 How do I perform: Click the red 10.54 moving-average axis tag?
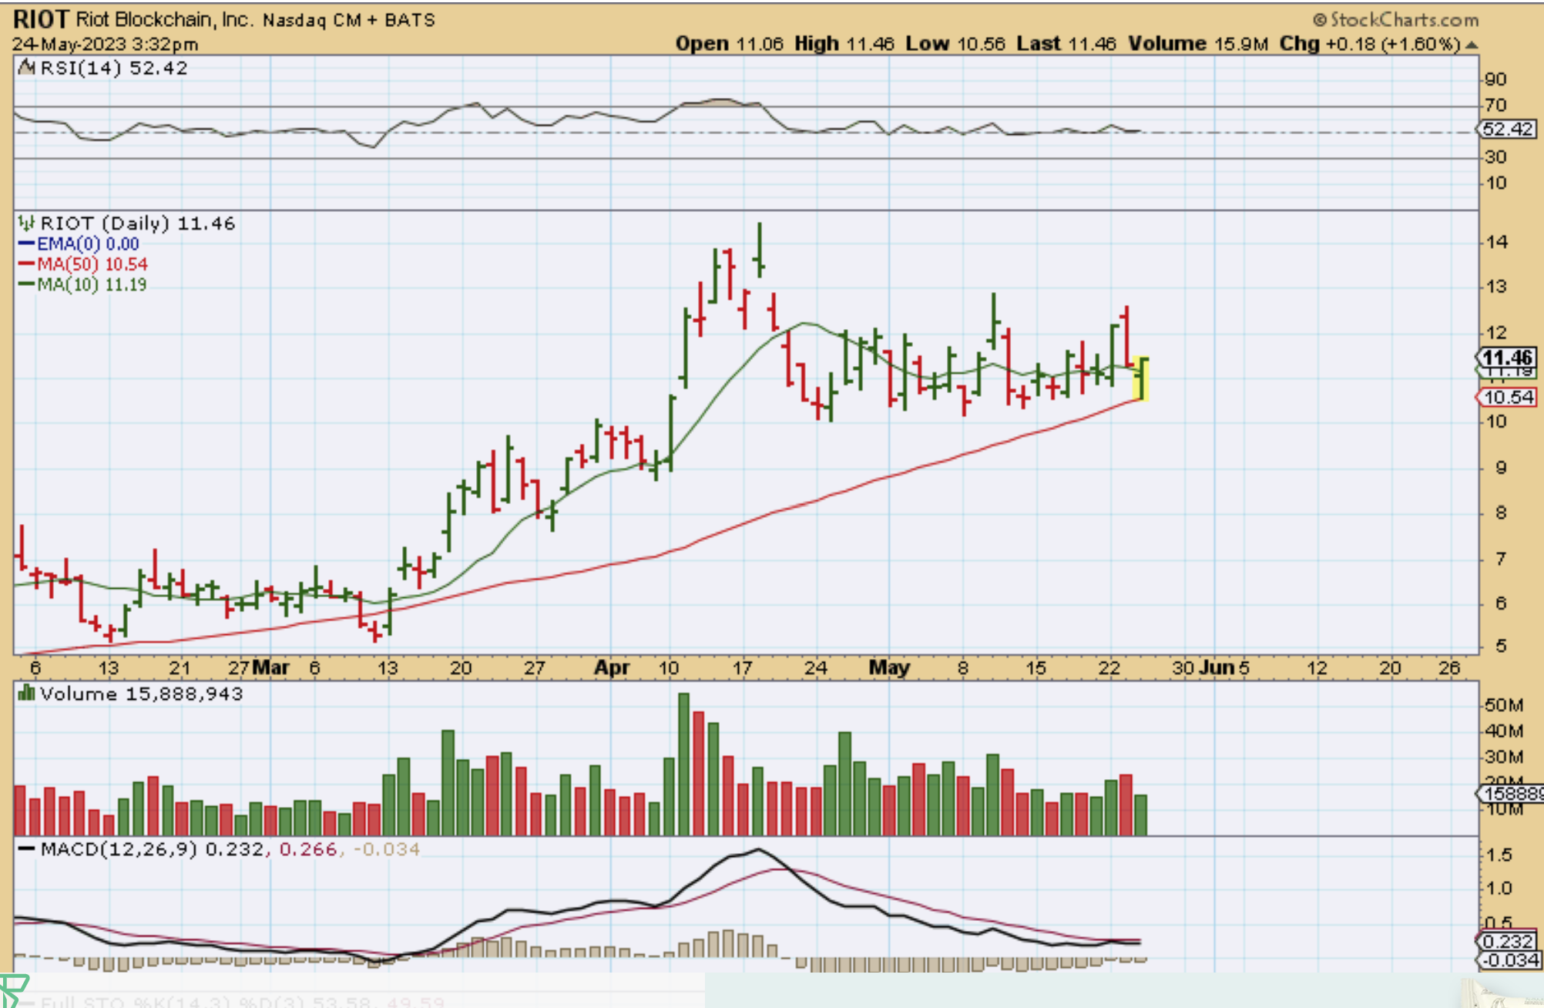(x=1507, y=398)
